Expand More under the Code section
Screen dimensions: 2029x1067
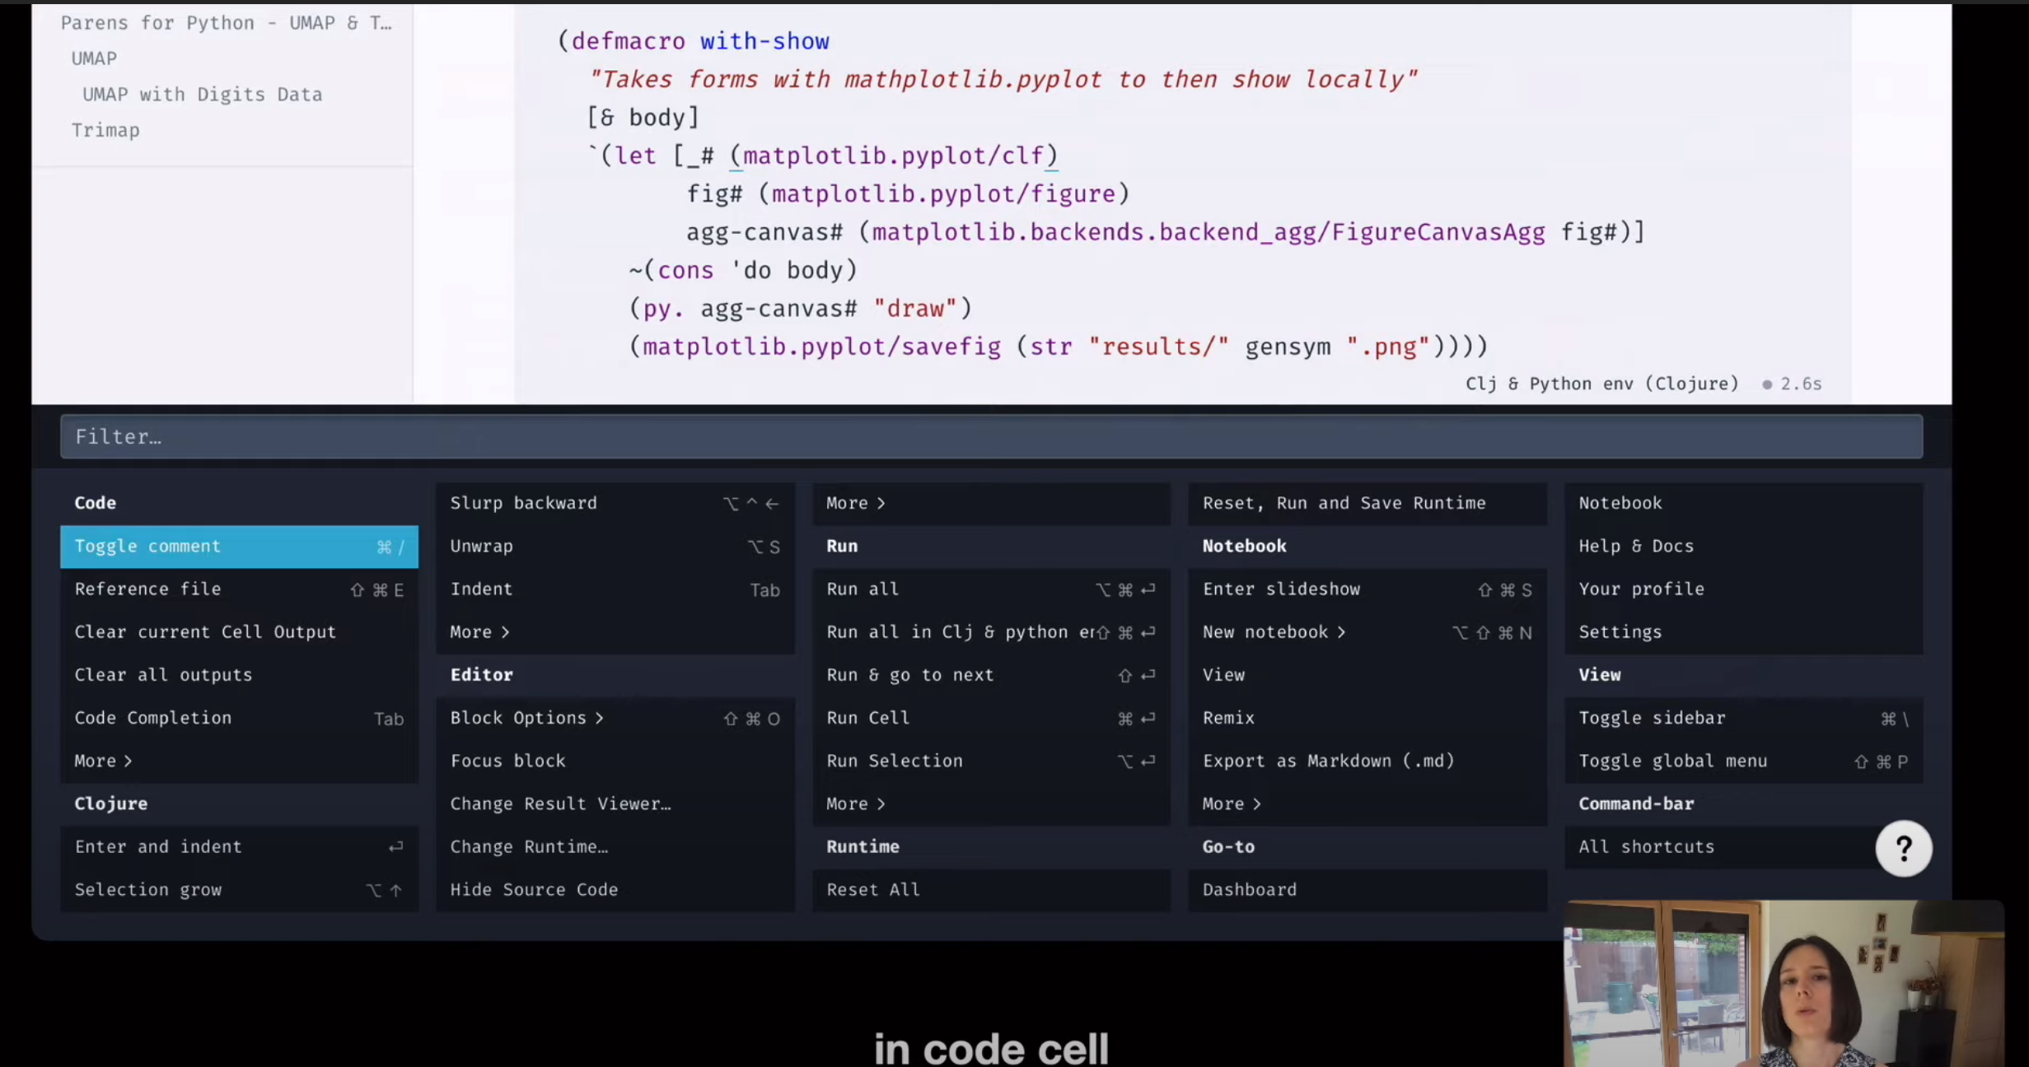(x=103, y=761)
